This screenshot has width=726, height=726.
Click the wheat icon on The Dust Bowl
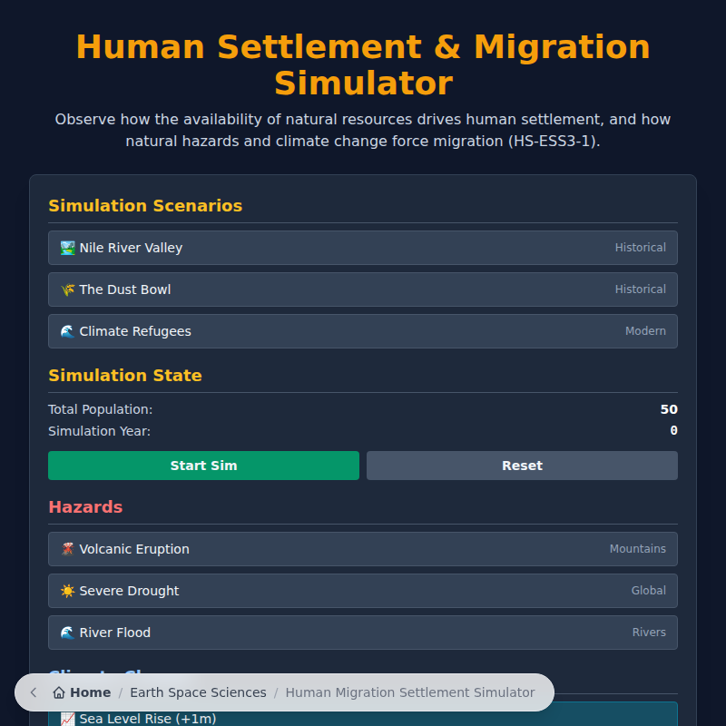pos(66,289)
